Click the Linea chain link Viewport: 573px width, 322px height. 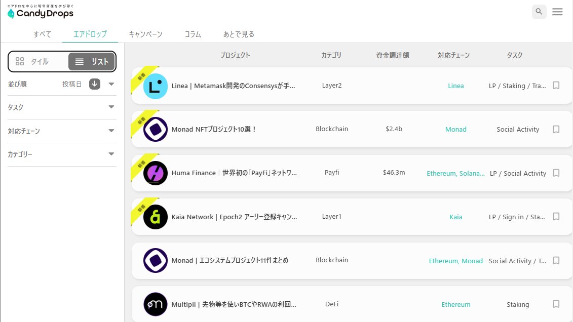pyautogui.click(x=455, y=86)
